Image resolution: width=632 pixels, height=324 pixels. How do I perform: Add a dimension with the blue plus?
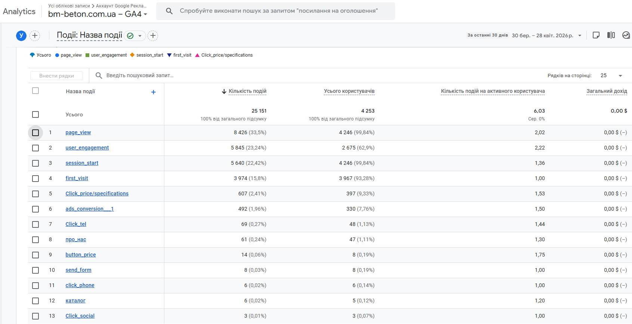pos(153,92)
